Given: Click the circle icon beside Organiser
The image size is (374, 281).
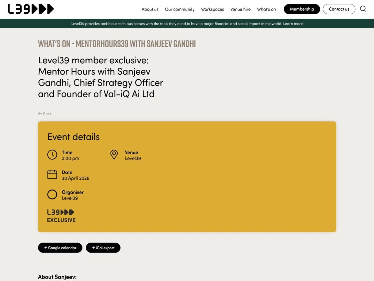Looking at the screenshot, I should (x=52, y=194).
